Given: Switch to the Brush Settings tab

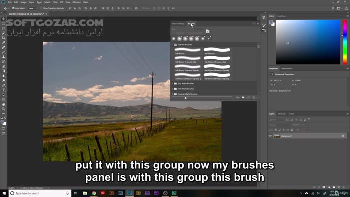Looking at the screenshot, I should (178, 24).
